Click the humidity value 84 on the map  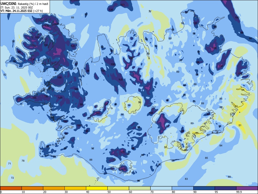[221, 145]
